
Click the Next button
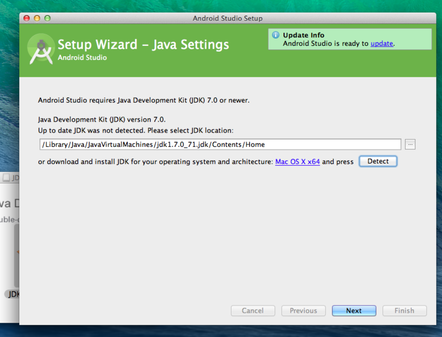354,310
